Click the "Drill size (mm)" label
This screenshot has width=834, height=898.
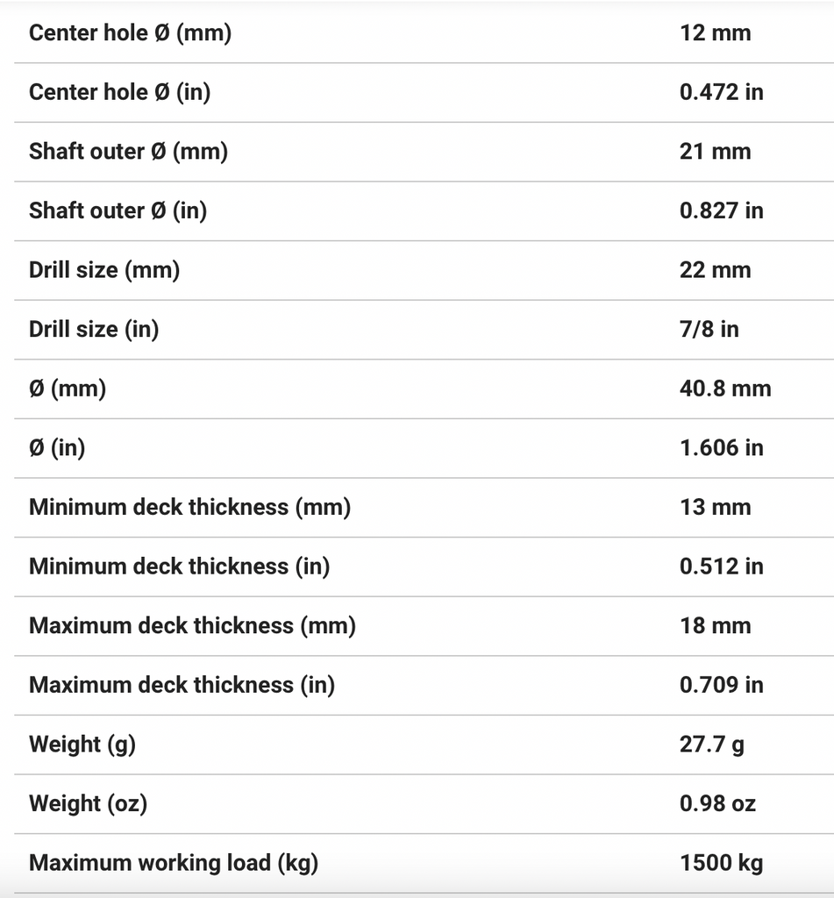(104, 270)
